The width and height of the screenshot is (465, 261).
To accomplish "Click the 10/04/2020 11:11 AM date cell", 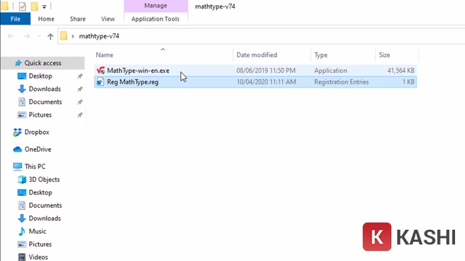I will 266,82.
